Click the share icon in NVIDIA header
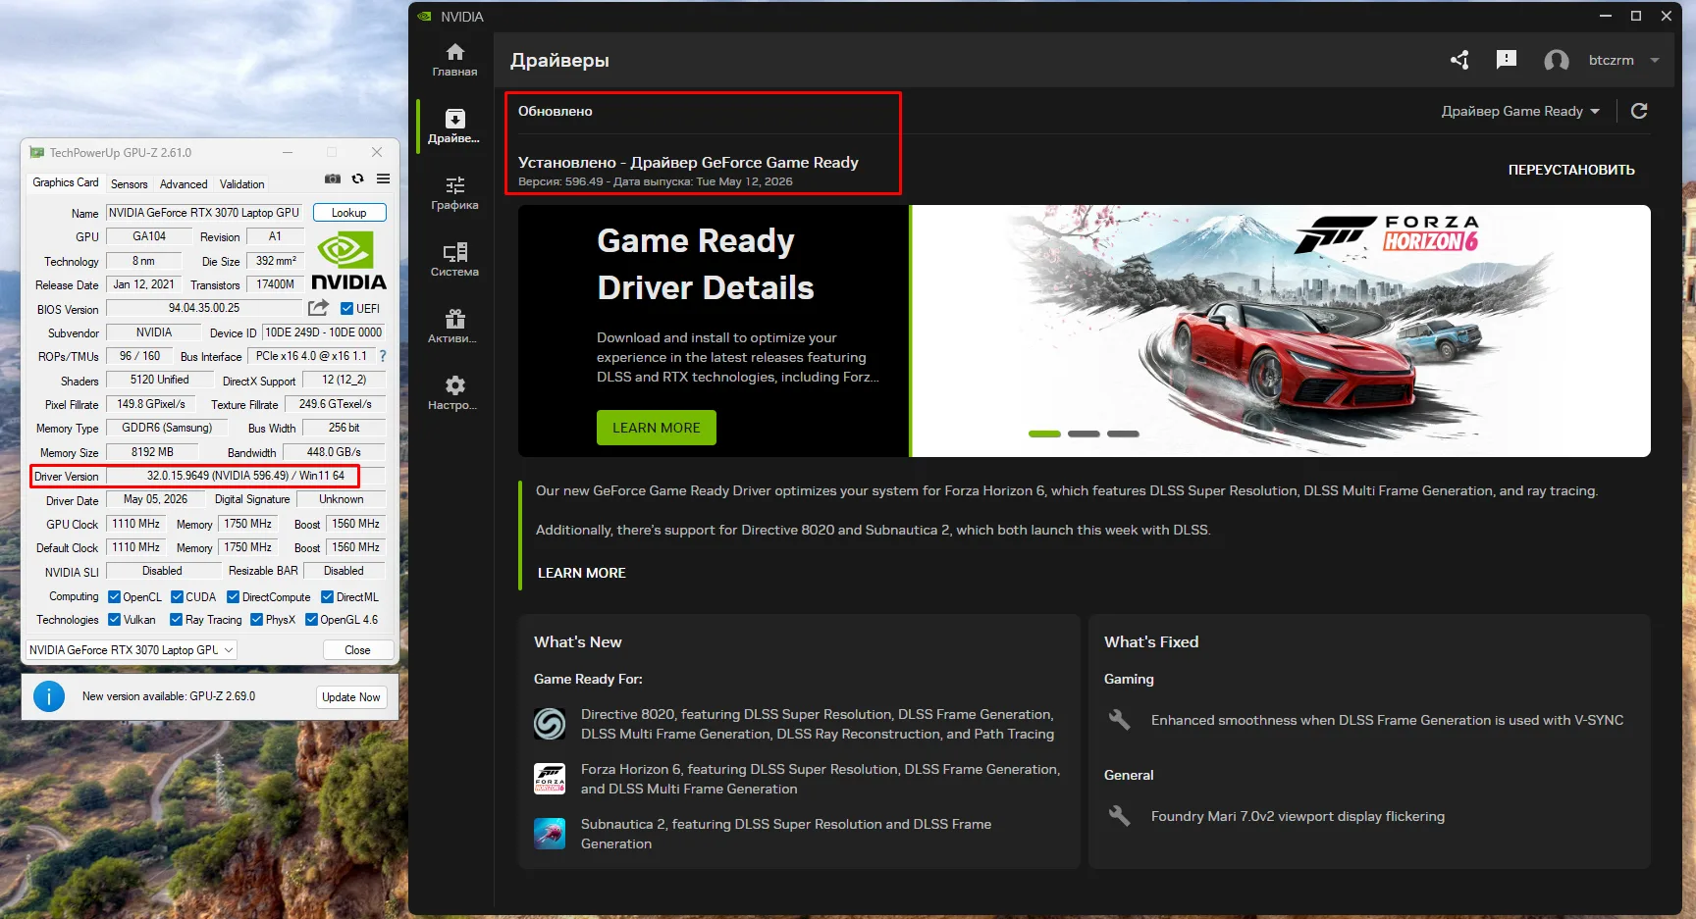This screenshot has width=1696, height=919. (1459, 60)
